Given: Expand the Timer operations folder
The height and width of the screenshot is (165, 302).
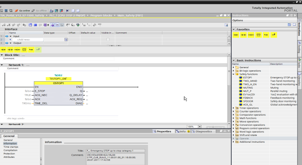Looking at the screenshot, I should click(x=233, y=108).
